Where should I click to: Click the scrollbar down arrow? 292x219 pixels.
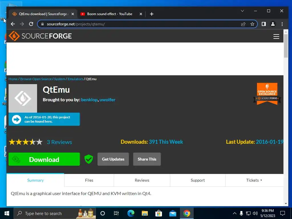(x=286, y=204)
